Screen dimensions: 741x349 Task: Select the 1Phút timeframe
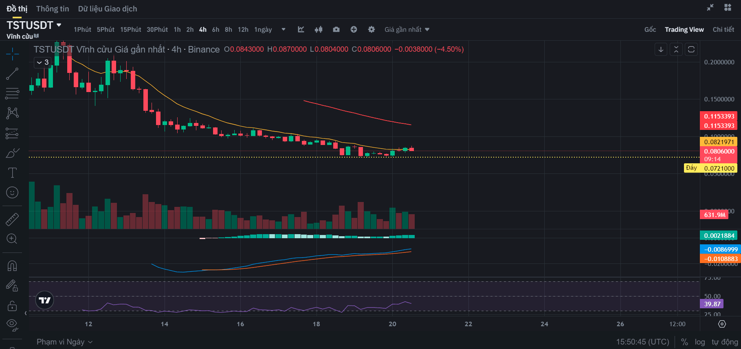[x=82, y=29]
